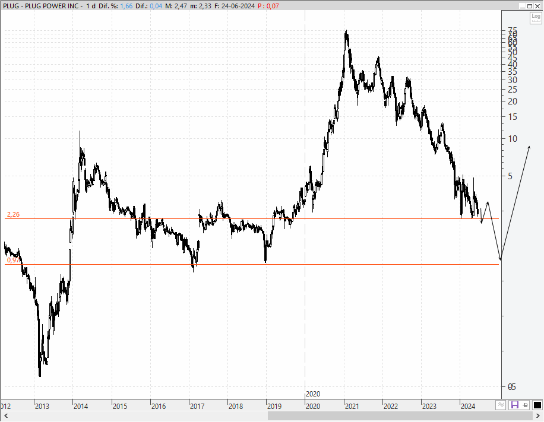544x422 pixels.
Task: Click the Dif. value 0,04
Action: pyautogui.click(x=156, y=6)
